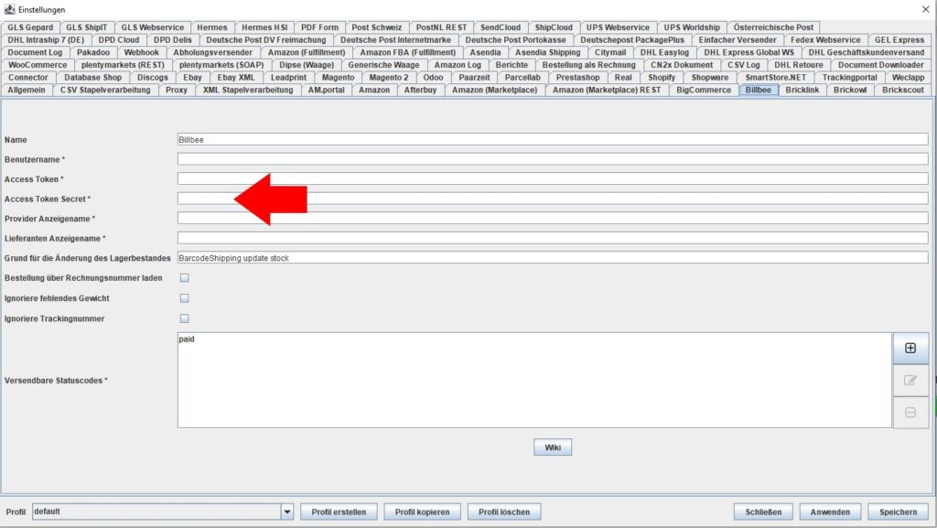
Task: Open the DPD Cloud tab
Action: (x=118, y=40)
